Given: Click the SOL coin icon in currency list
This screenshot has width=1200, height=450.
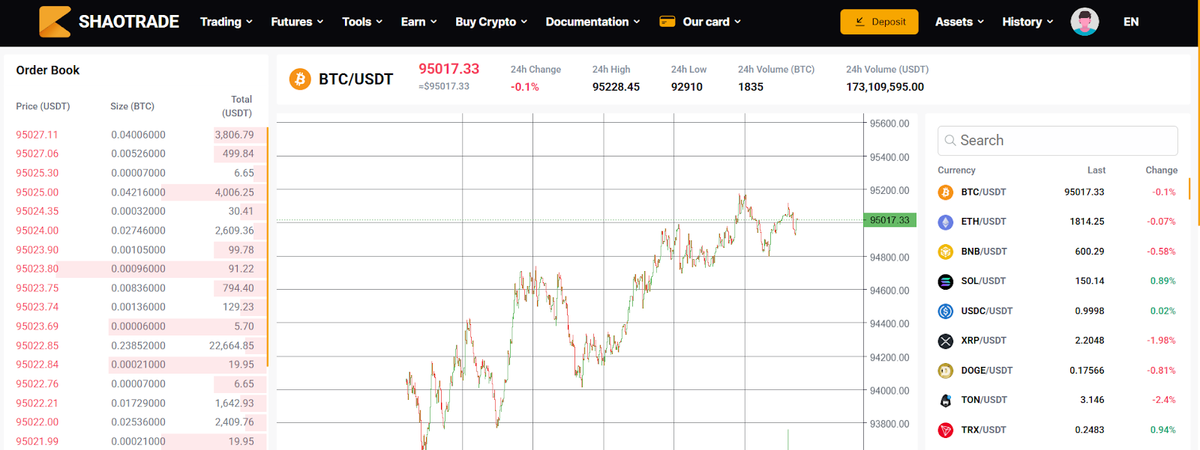Looking at the screenshot, I should (x=946, y=282).
